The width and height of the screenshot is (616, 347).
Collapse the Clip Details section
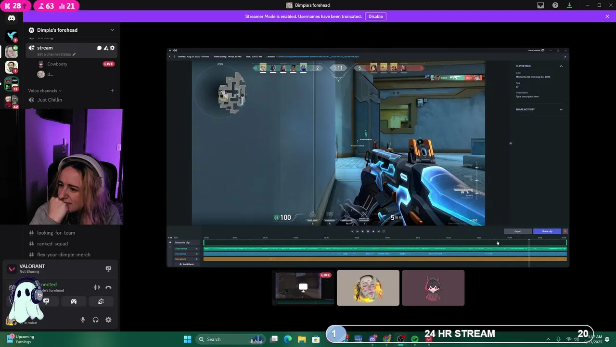click(561, 66)
